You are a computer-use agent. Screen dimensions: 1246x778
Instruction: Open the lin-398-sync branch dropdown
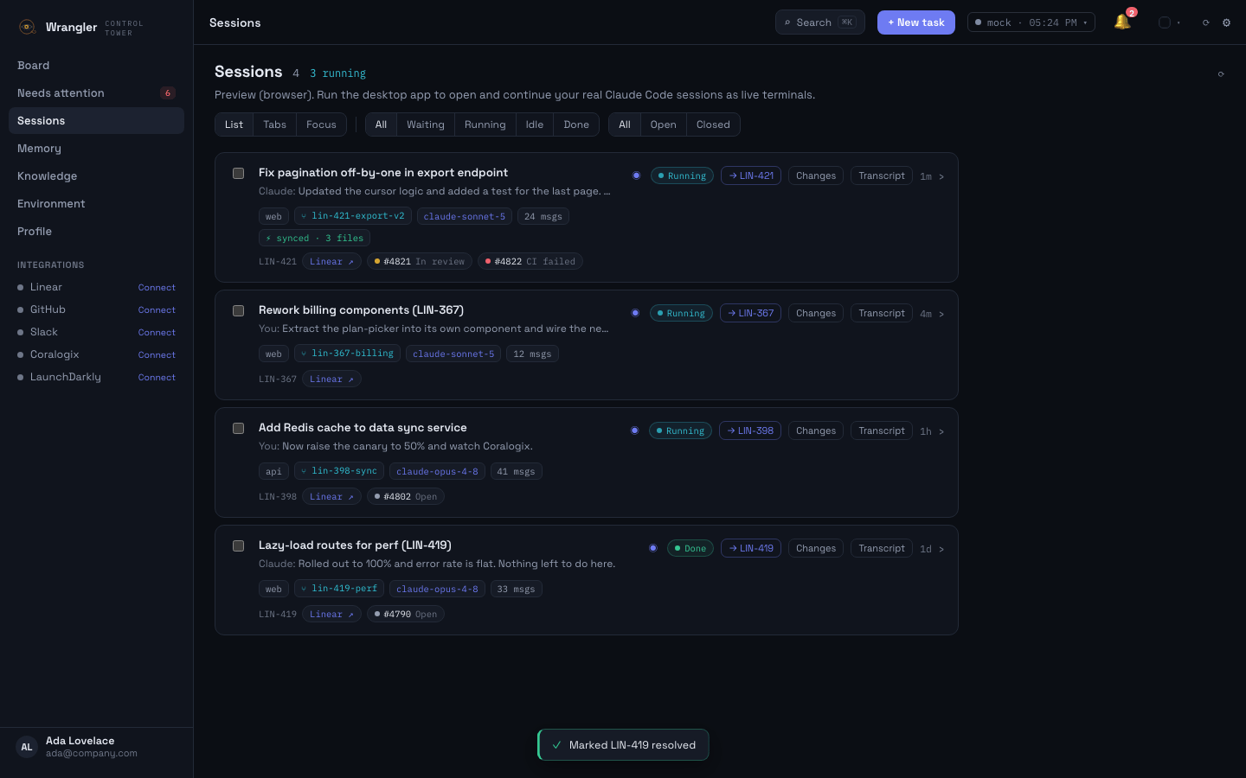338,471
